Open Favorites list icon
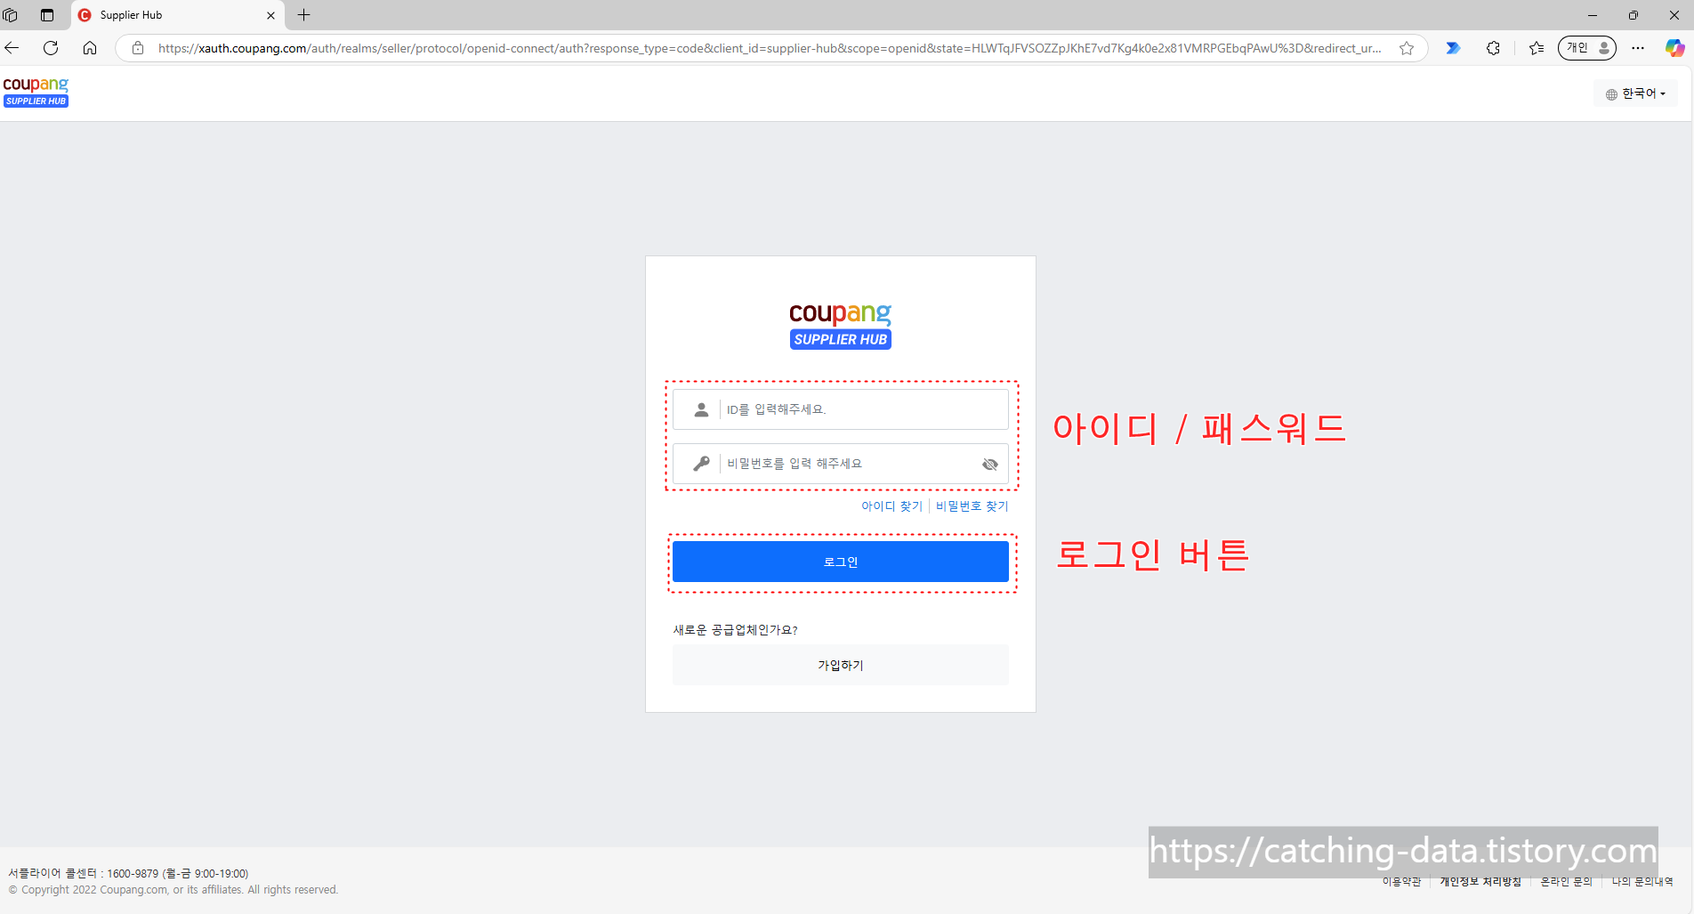Screen dimensions: 1694x914 point(1537,48)
